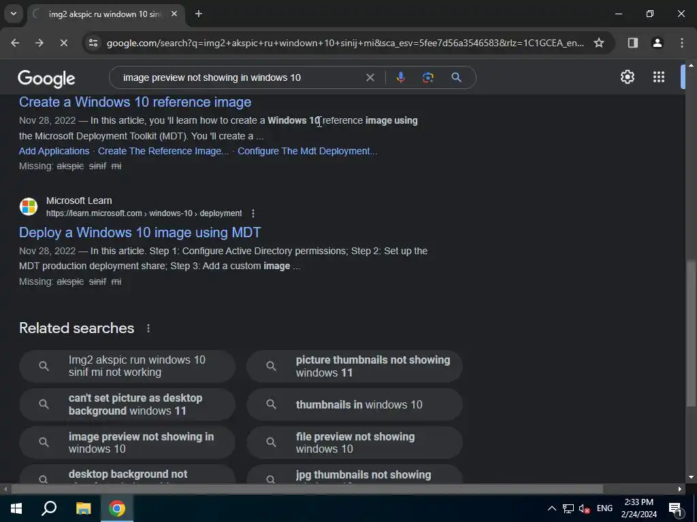The height and width of the screenshot is (522, 697).
Task: Select jpg thumbnails not showing suggestion
Action: (354, 474)
